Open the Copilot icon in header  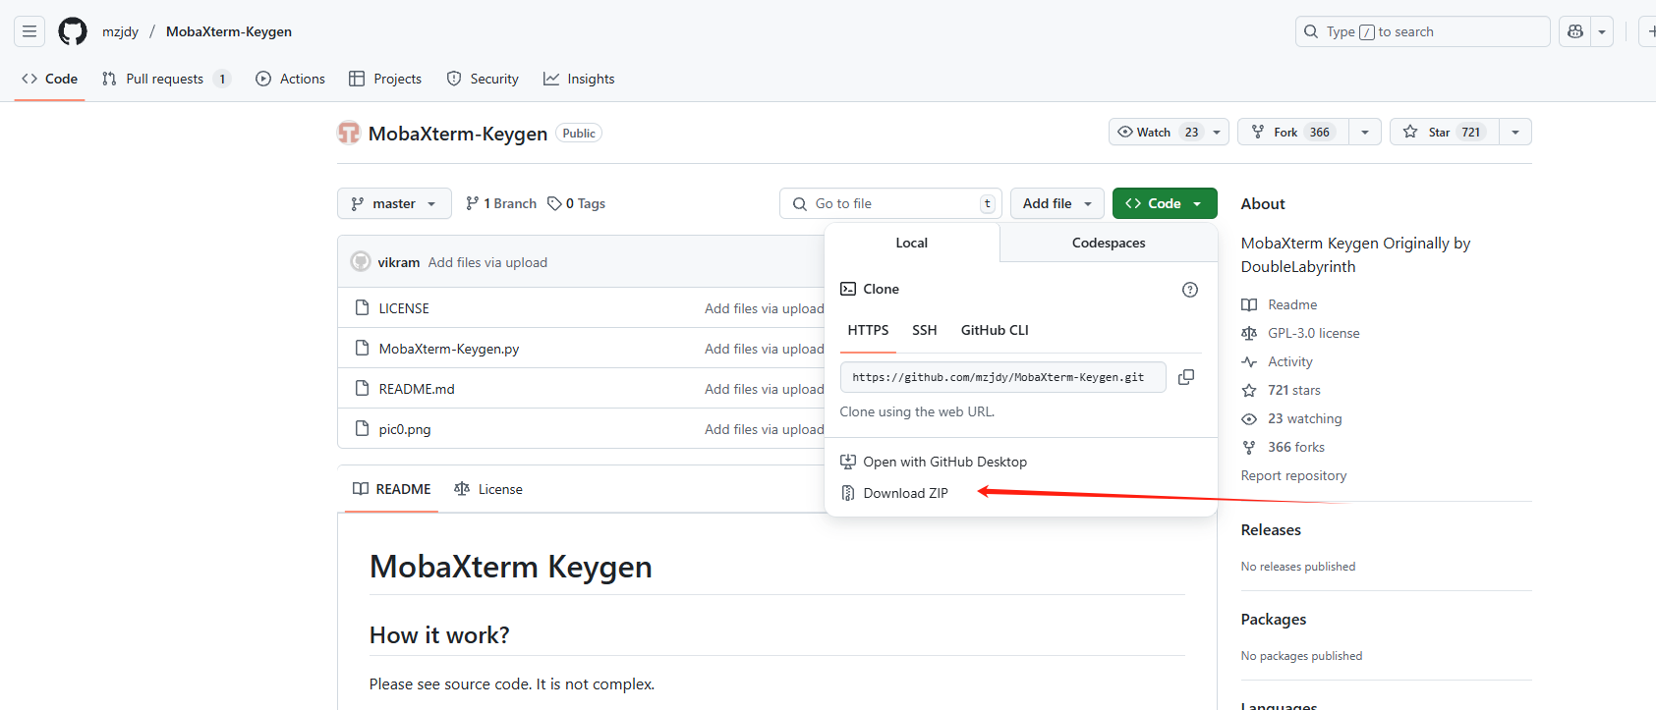[1575, 31]
